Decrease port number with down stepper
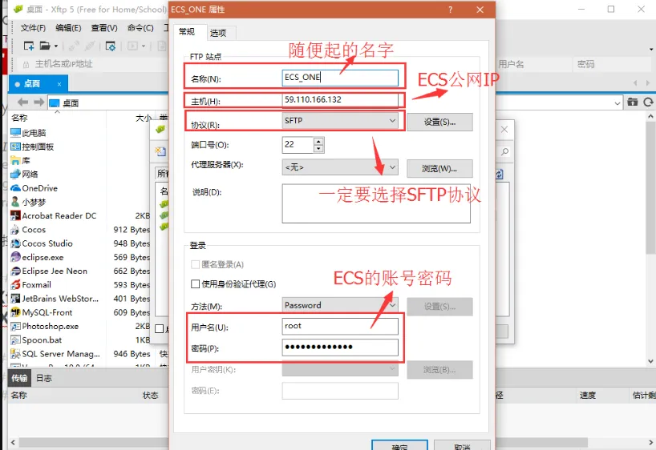The width and height of the screenshot is (656, 450). tap(318, 148)
